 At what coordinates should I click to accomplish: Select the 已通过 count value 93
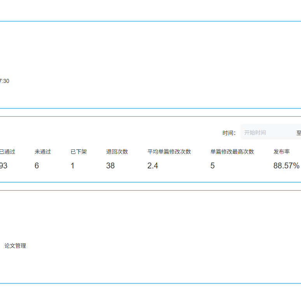[x=3, y=166]
